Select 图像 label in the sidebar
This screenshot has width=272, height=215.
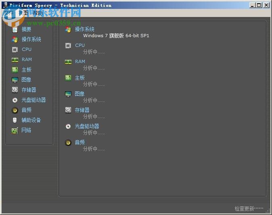pyautogui.click(x=26, y=80)
